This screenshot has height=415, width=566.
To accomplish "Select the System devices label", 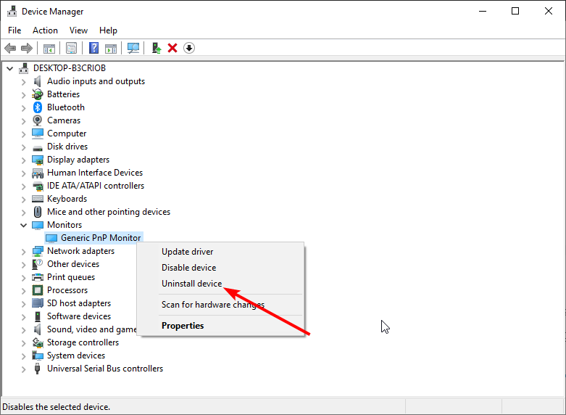I will click(x=76, y=356).
